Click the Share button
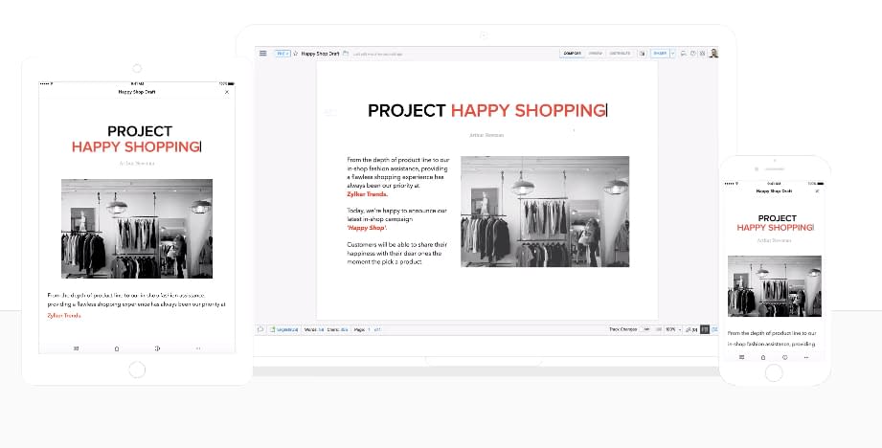The width and height of the screenshot is (882, 448). (660, 54)
